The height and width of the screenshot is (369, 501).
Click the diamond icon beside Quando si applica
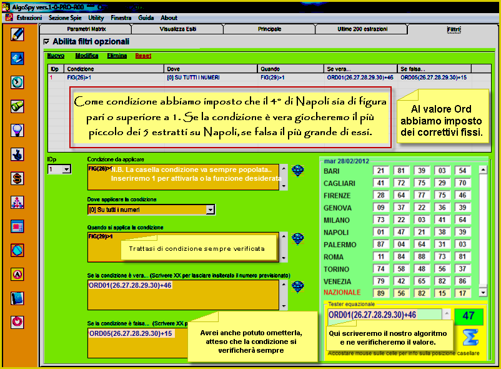(x=297, y=238)
